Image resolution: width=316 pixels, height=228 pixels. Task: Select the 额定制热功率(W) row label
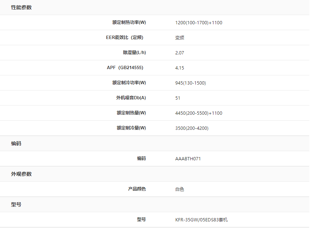129,22
